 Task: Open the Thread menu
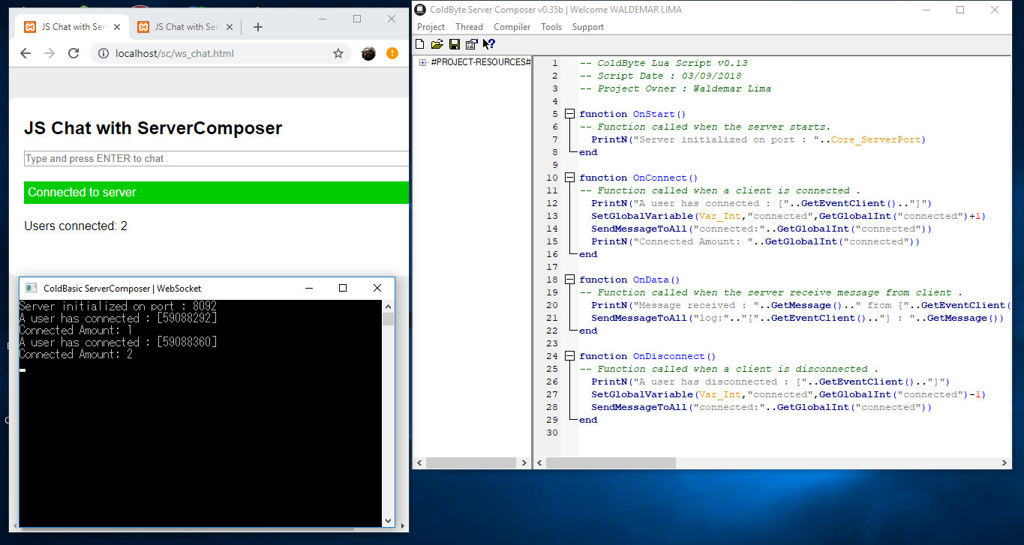(469, 26)
